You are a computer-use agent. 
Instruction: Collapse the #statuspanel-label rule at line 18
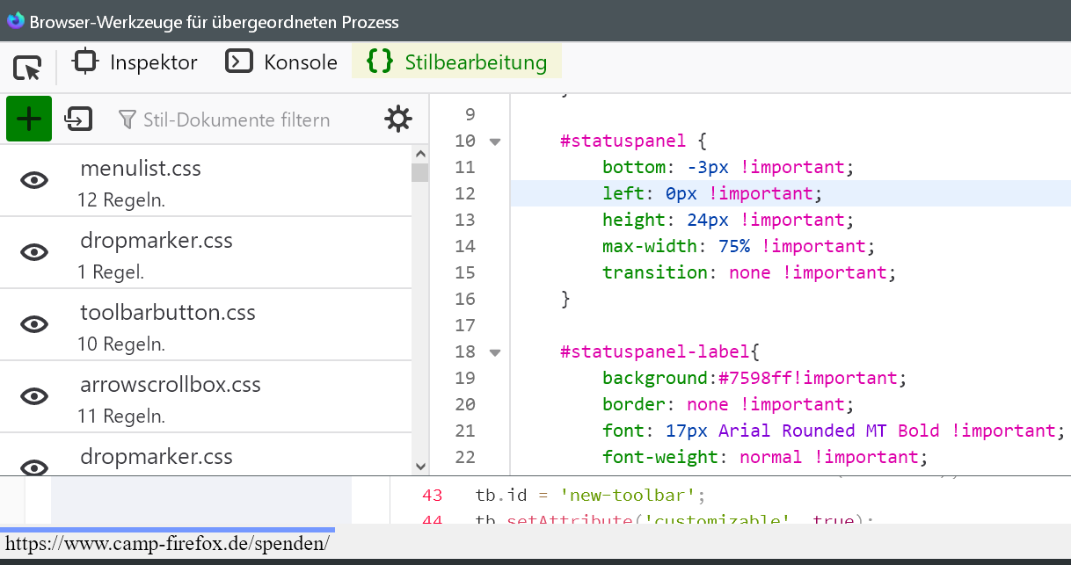[x=494, y=352]
